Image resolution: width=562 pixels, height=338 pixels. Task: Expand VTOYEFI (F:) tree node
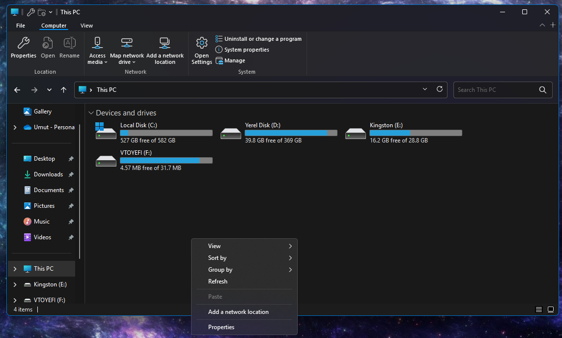tap(15, 300)
